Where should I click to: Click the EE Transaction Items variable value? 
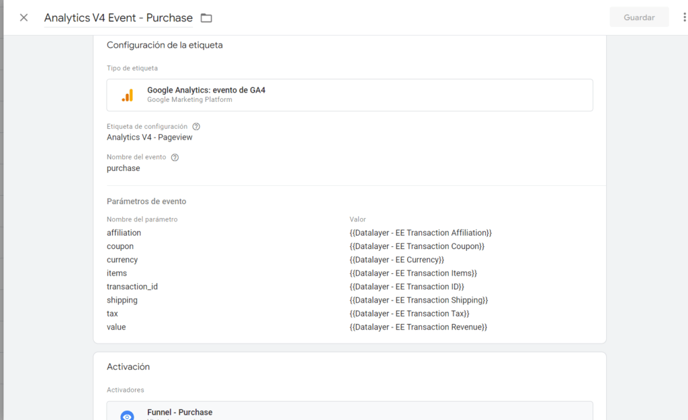(413, 273)
